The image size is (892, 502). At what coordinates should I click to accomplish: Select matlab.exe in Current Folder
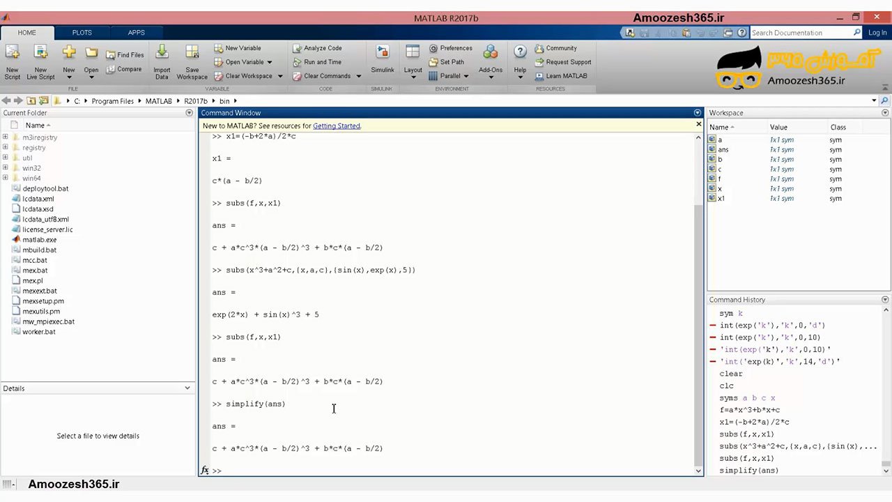point(39,240)
